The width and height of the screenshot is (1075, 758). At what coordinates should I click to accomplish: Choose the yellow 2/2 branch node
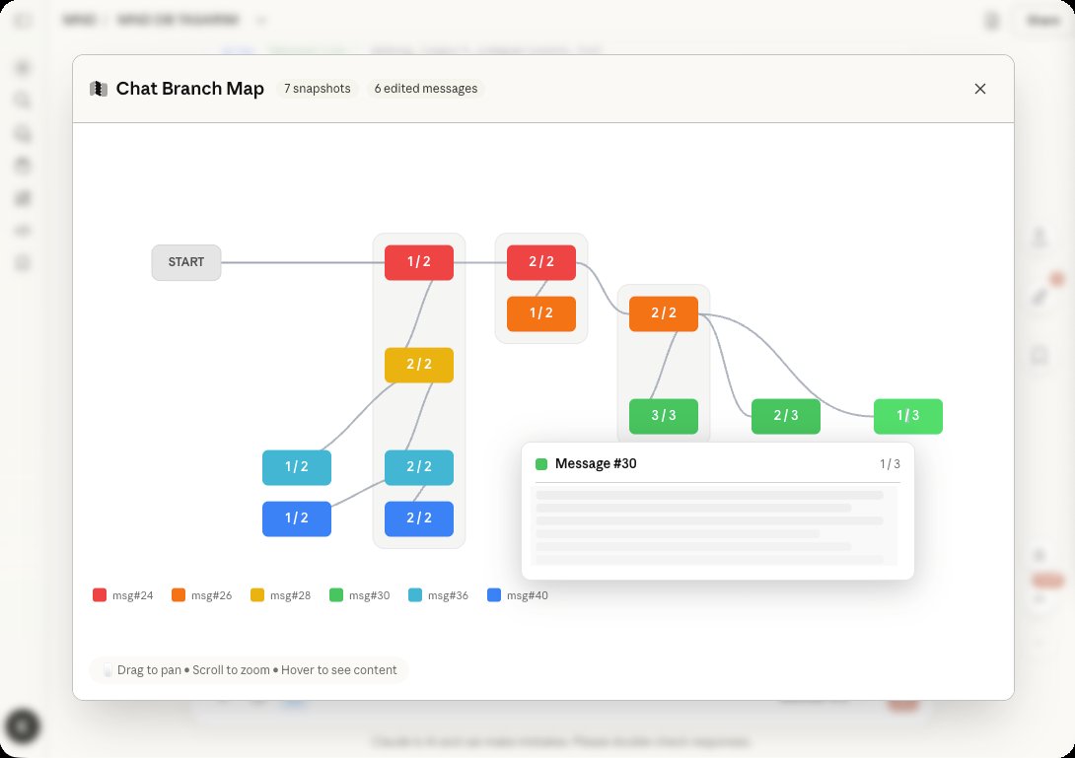419,365
